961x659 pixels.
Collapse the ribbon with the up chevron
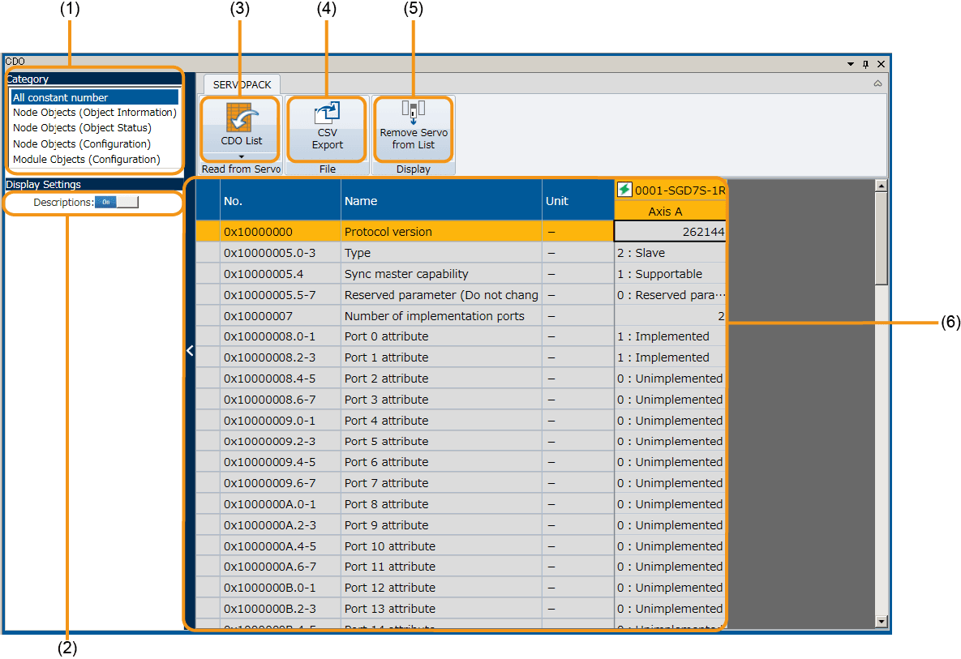point(877,83)
